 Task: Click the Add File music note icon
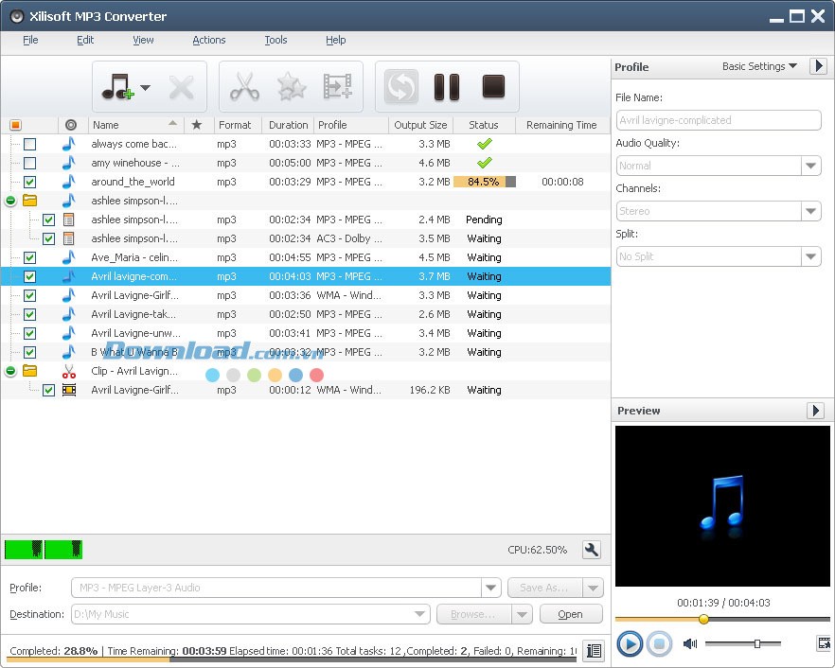[x=118, y=85]
